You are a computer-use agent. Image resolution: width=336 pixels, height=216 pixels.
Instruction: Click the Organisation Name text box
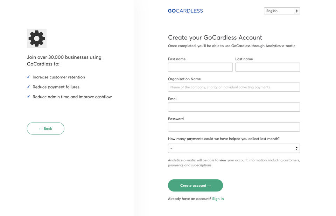pyautogui.click(x=234, y=87)
